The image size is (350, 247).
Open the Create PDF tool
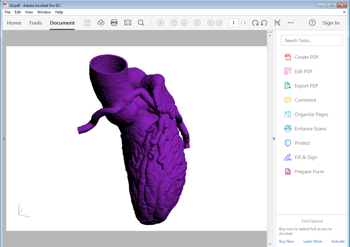[307, 57]
